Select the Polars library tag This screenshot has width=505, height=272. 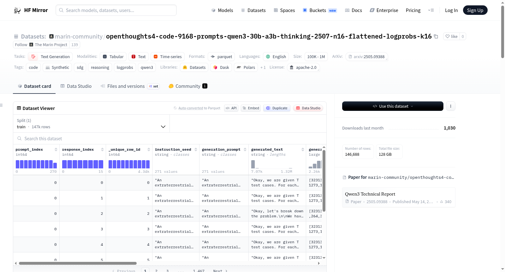click(x=246, y=67)
